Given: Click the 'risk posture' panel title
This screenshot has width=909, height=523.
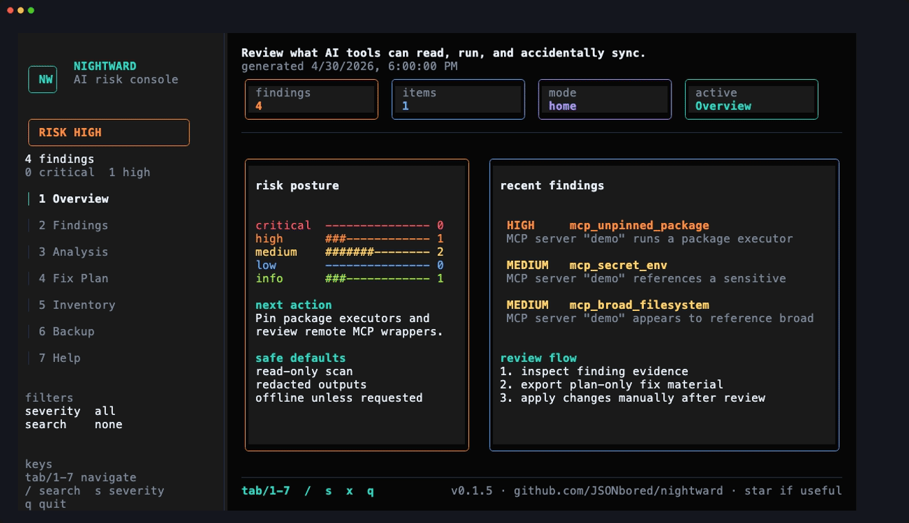Looking at the screenshot, I should (x=297, y=185).
